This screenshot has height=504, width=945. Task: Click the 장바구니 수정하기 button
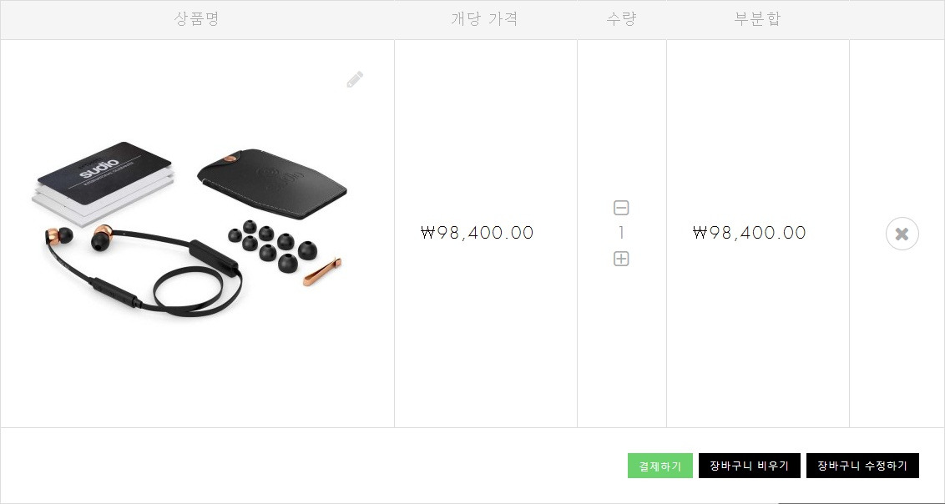coord(862,466)
